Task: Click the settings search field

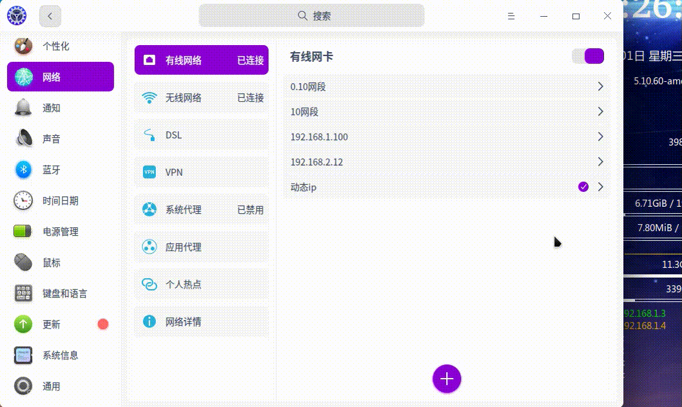Action: (x=312, y=15)
